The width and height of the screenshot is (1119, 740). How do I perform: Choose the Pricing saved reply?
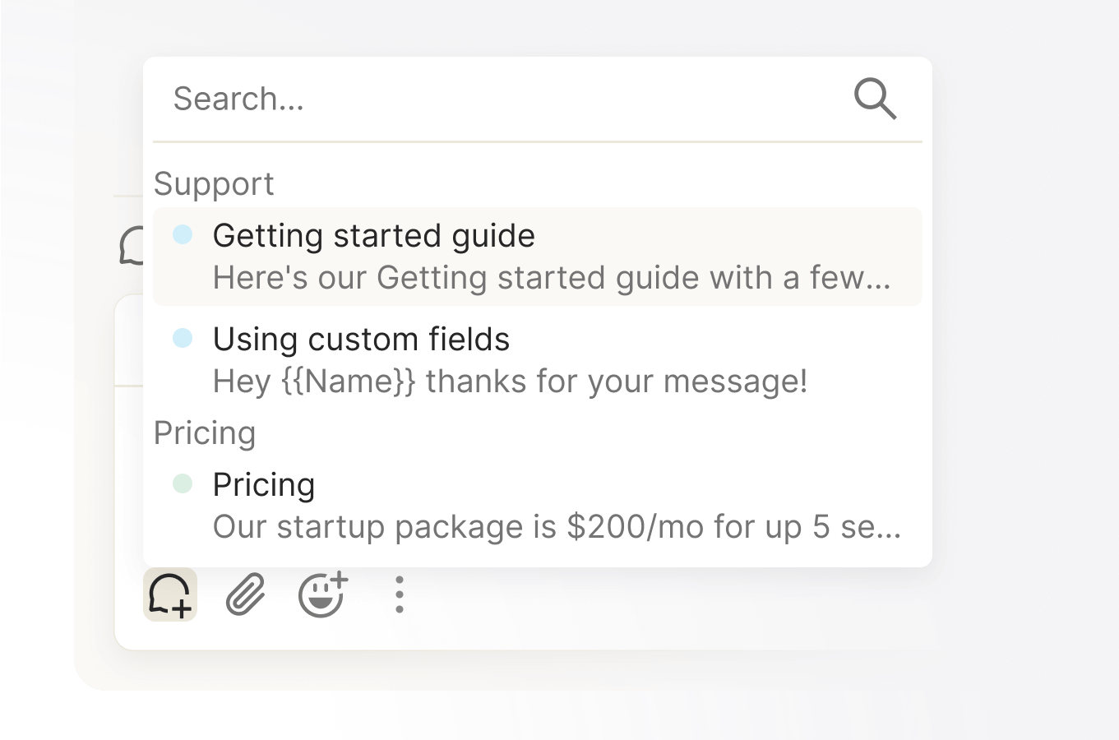538,506
